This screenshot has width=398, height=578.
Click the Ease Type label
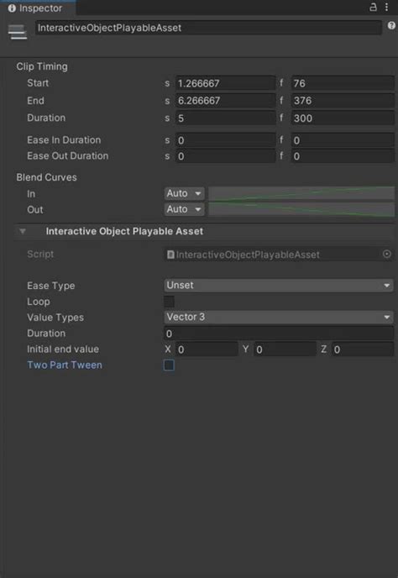(x=51, y=286)
